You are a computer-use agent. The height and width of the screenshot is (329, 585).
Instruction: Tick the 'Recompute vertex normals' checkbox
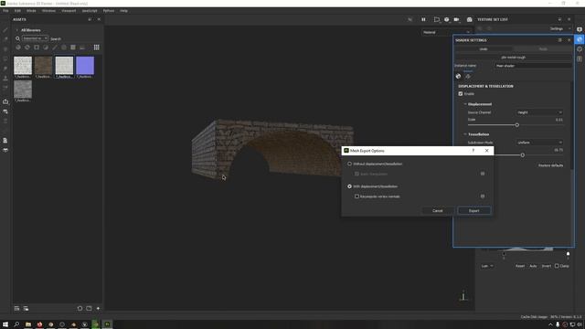pyautogui.click(x=356, y=196)
